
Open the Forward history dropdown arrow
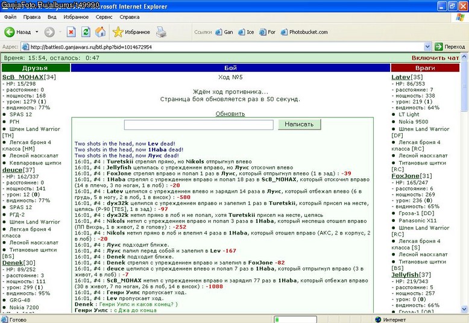[60, 32]
